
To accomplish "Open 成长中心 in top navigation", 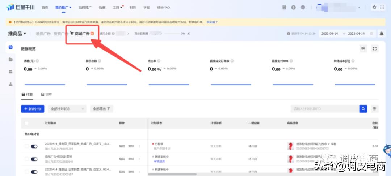I will [x=164, y=8].
